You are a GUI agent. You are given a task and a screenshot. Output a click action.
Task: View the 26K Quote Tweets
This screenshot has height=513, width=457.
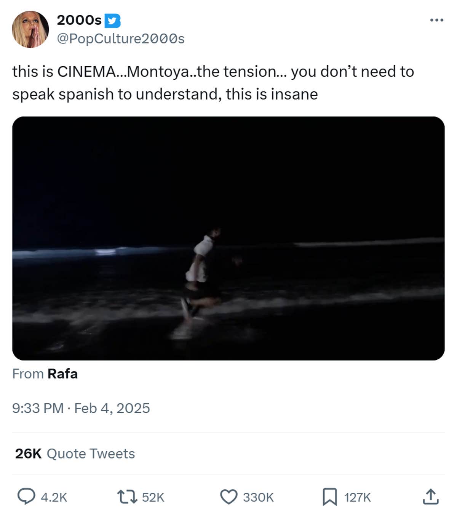click(x=75, y=454)
